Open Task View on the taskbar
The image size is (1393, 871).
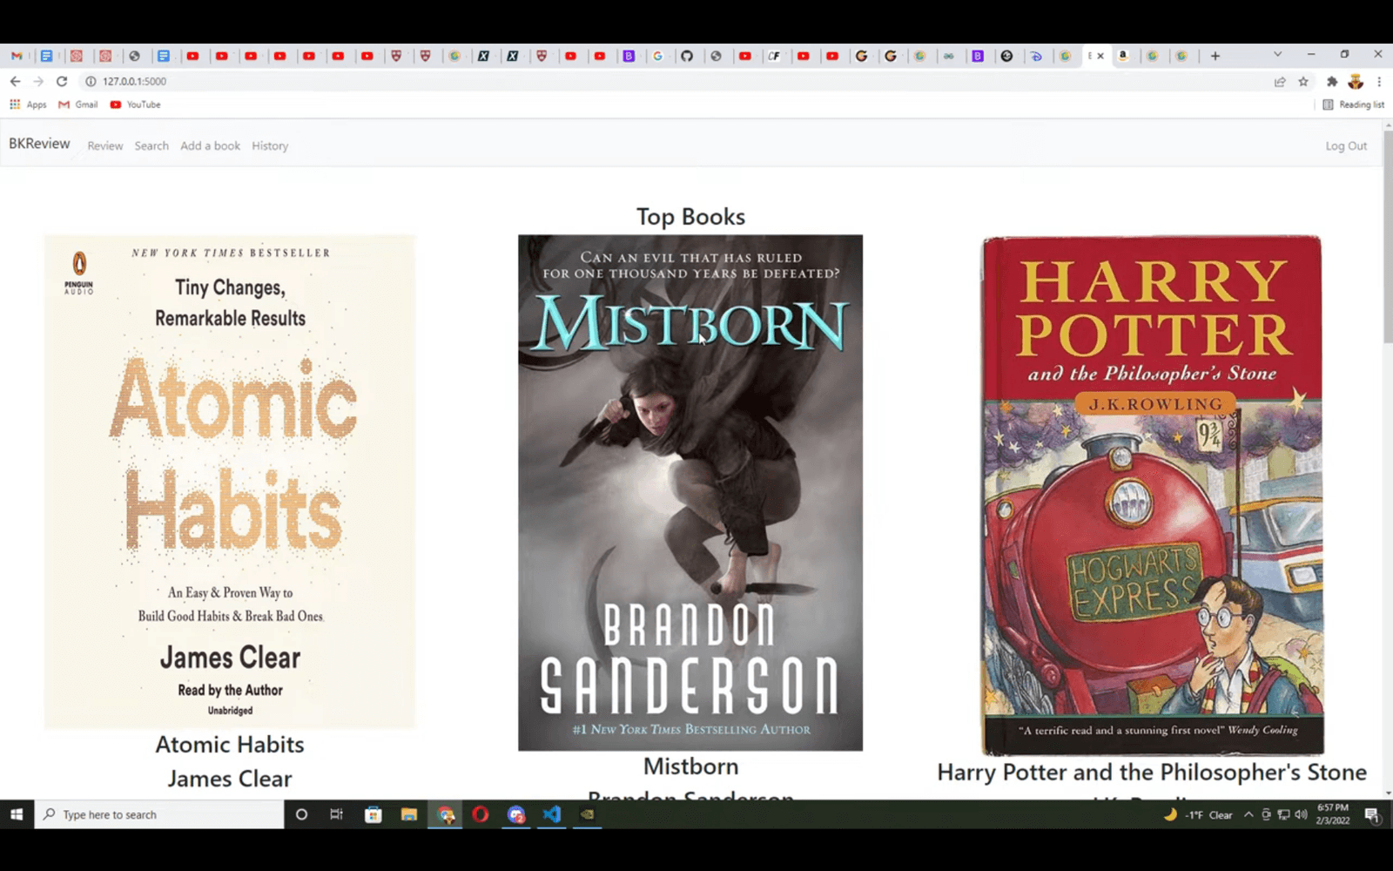(336, 814)
